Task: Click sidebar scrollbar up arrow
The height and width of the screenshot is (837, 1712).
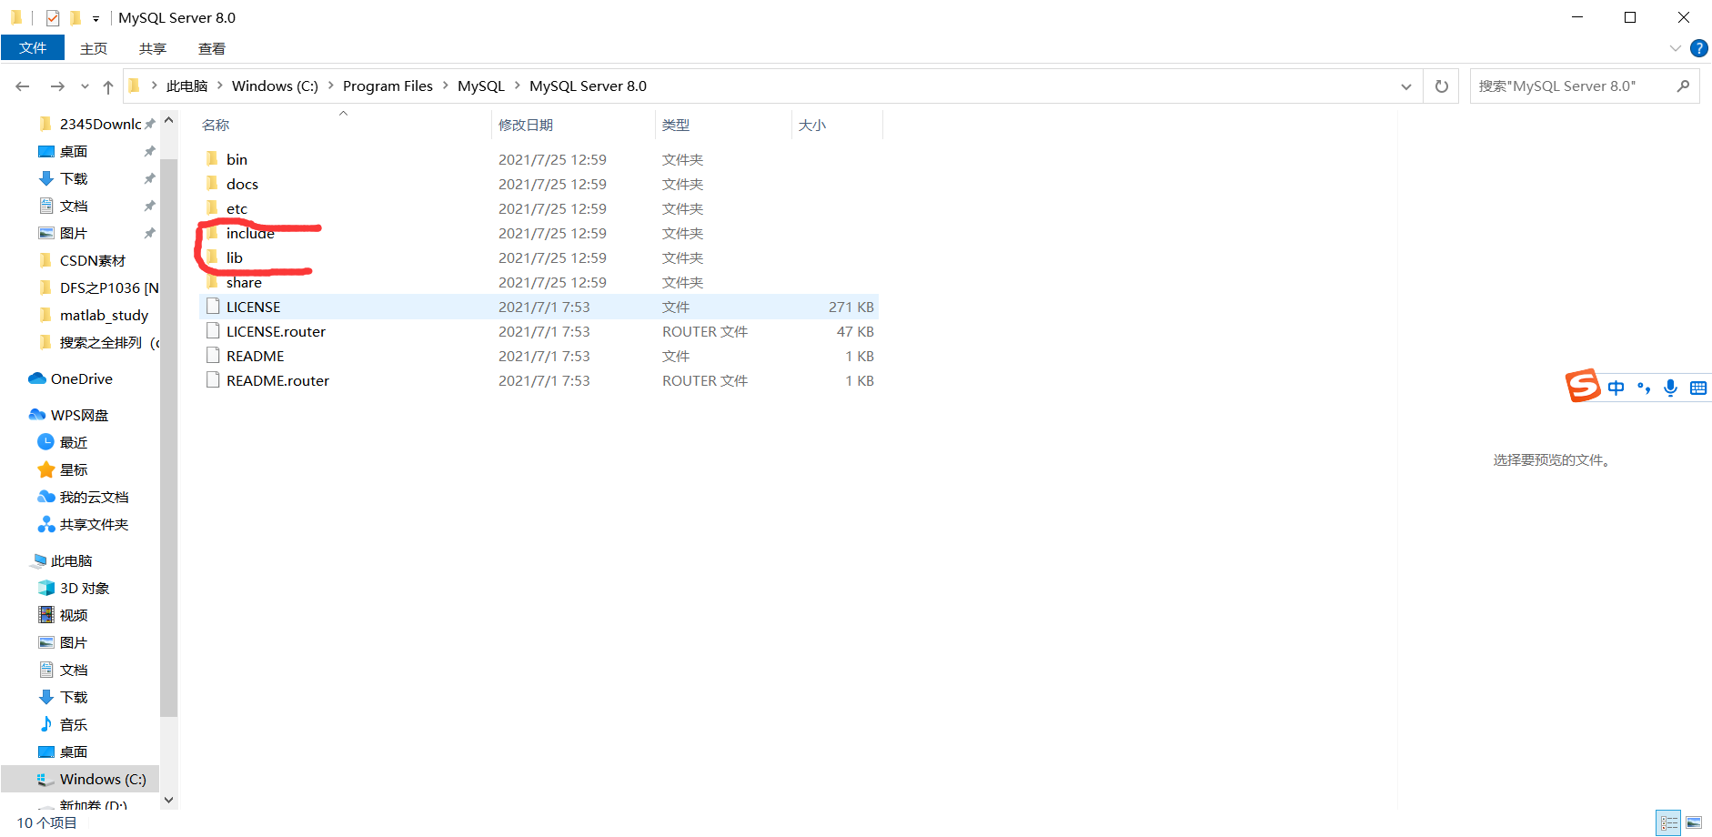Action: coord(168,120)
